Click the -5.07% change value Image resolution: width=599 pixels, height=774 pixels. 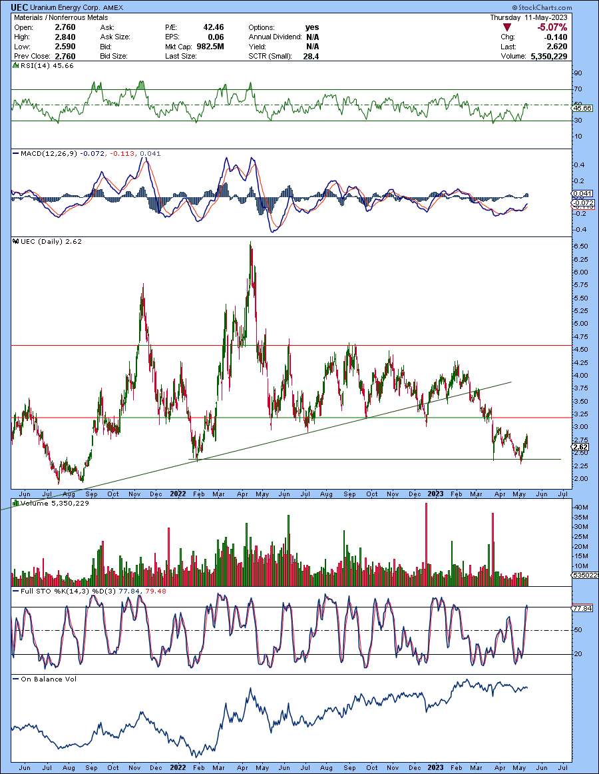coord(552,27)
